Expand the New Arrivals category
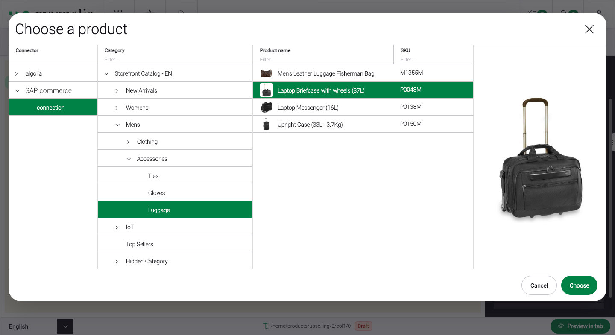The image size is (615, 335). click(117, 90)
